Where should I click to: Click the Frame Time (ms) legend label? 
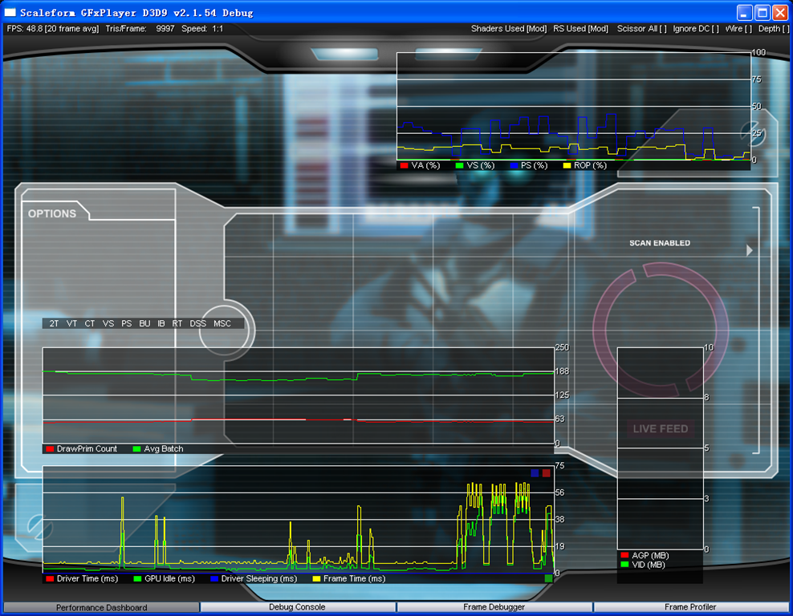click(x=355, y=578)
